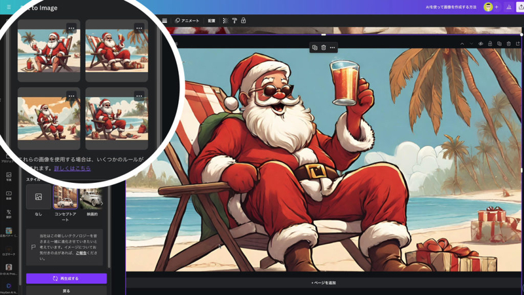The image size is (524, 295).
Task: Click the ご報告 report link
Action: pos(81,253)
